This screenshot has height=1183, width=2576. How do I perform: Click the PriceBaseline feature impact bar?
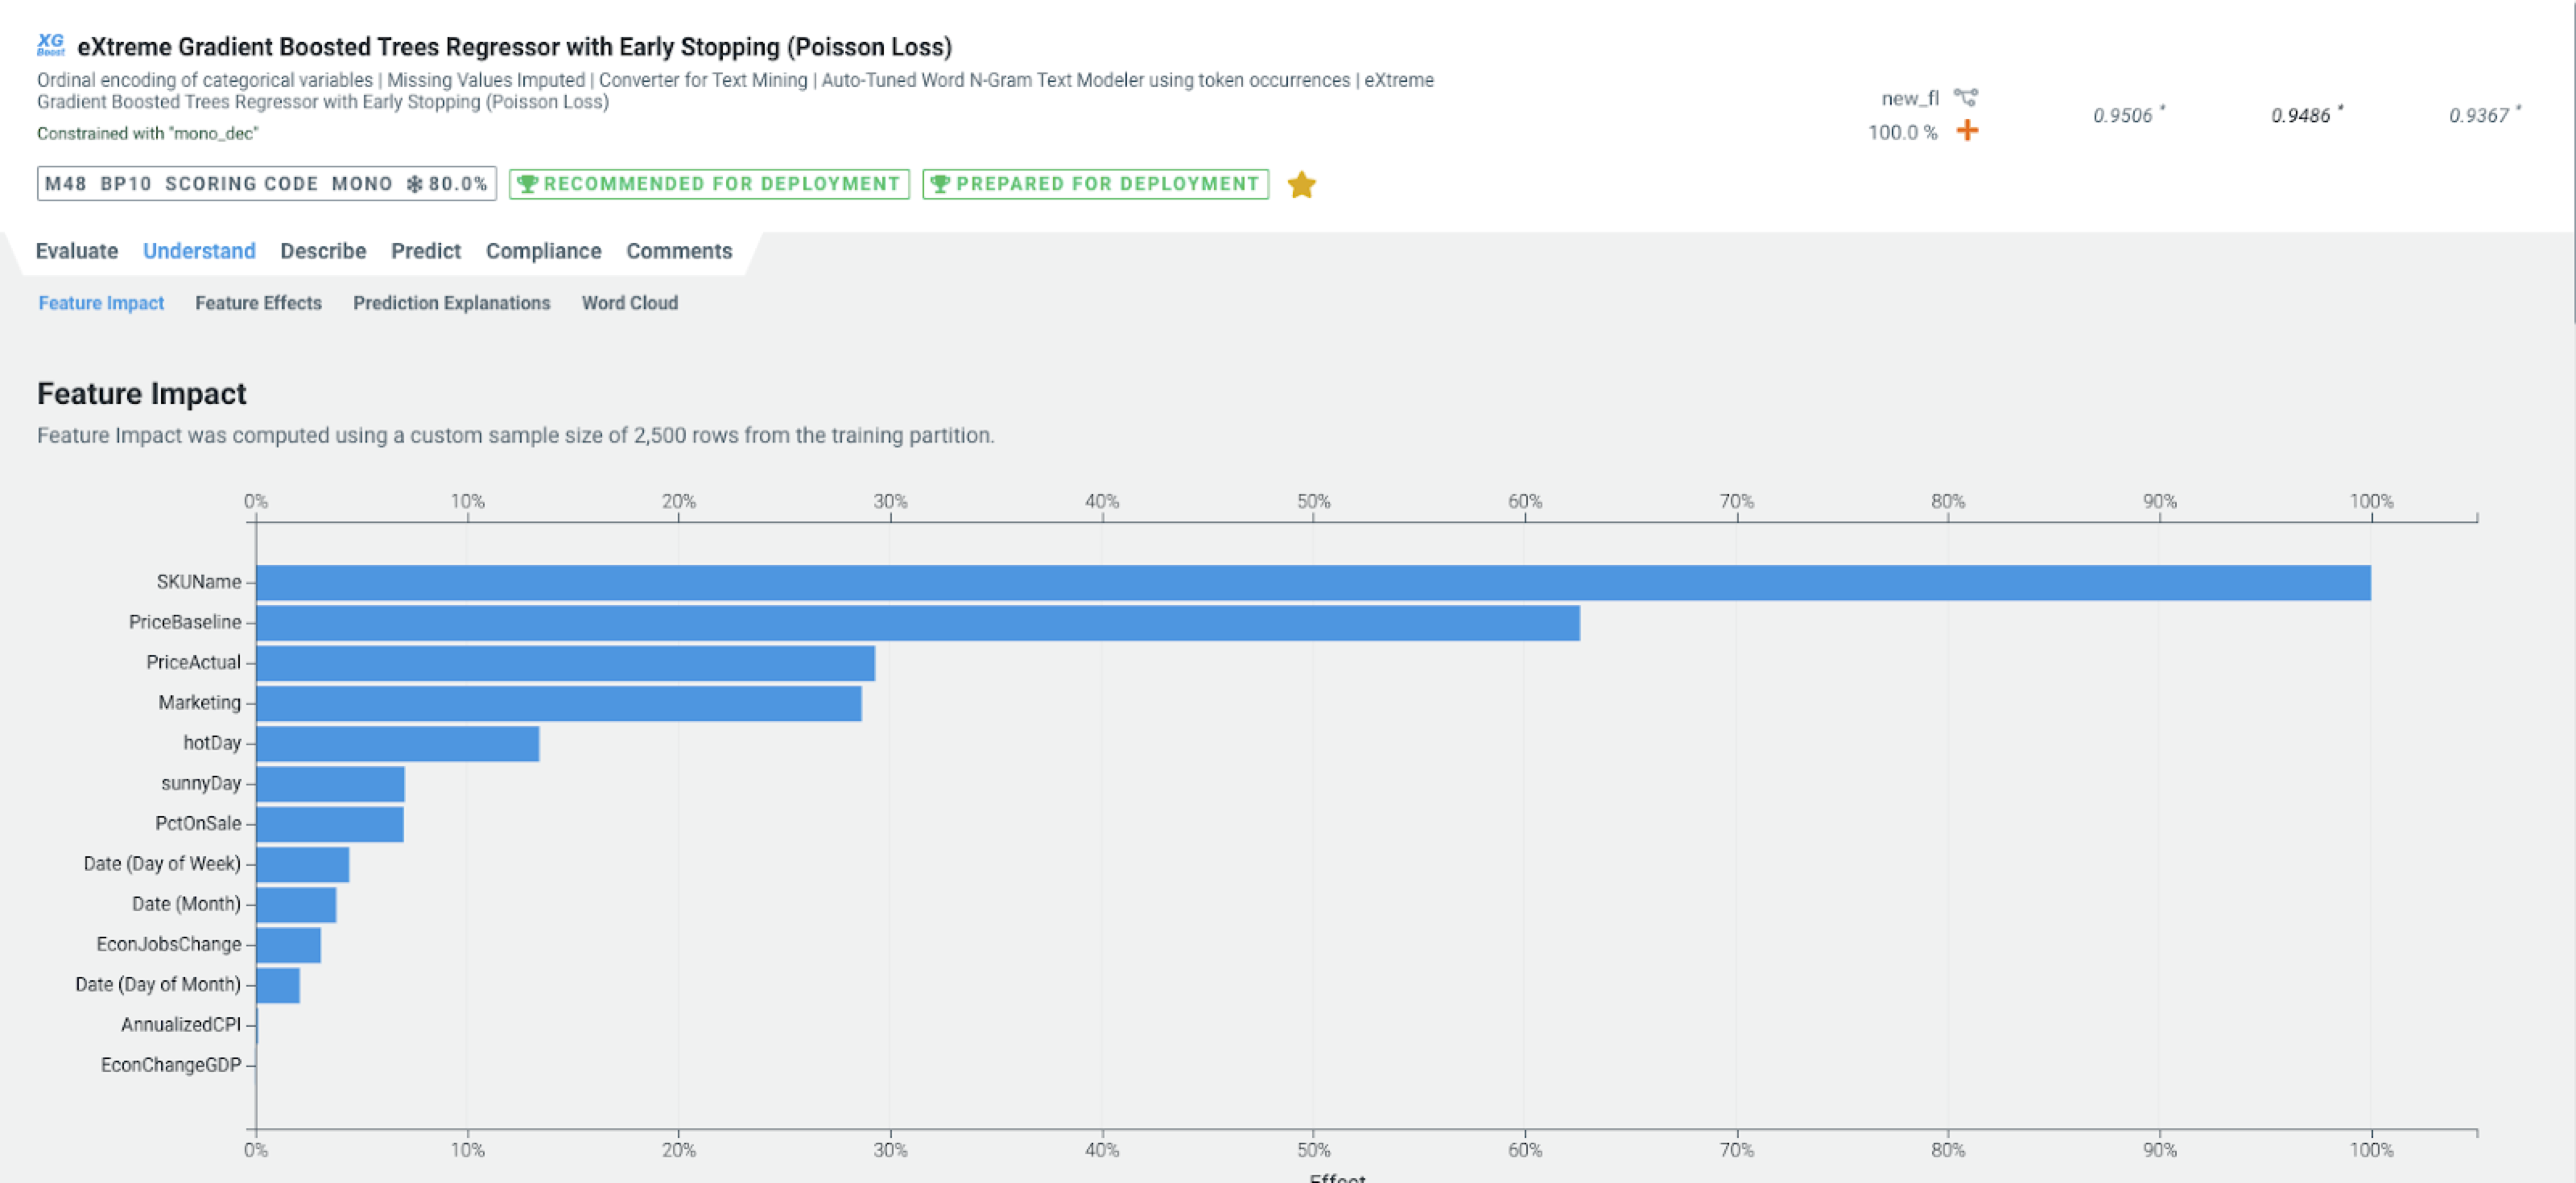917,623
